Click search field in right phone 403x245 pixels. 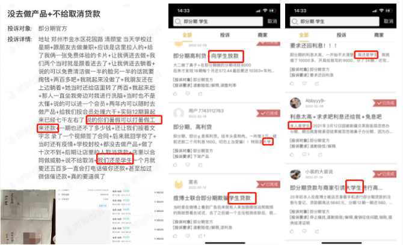click(x=330, y=21)
